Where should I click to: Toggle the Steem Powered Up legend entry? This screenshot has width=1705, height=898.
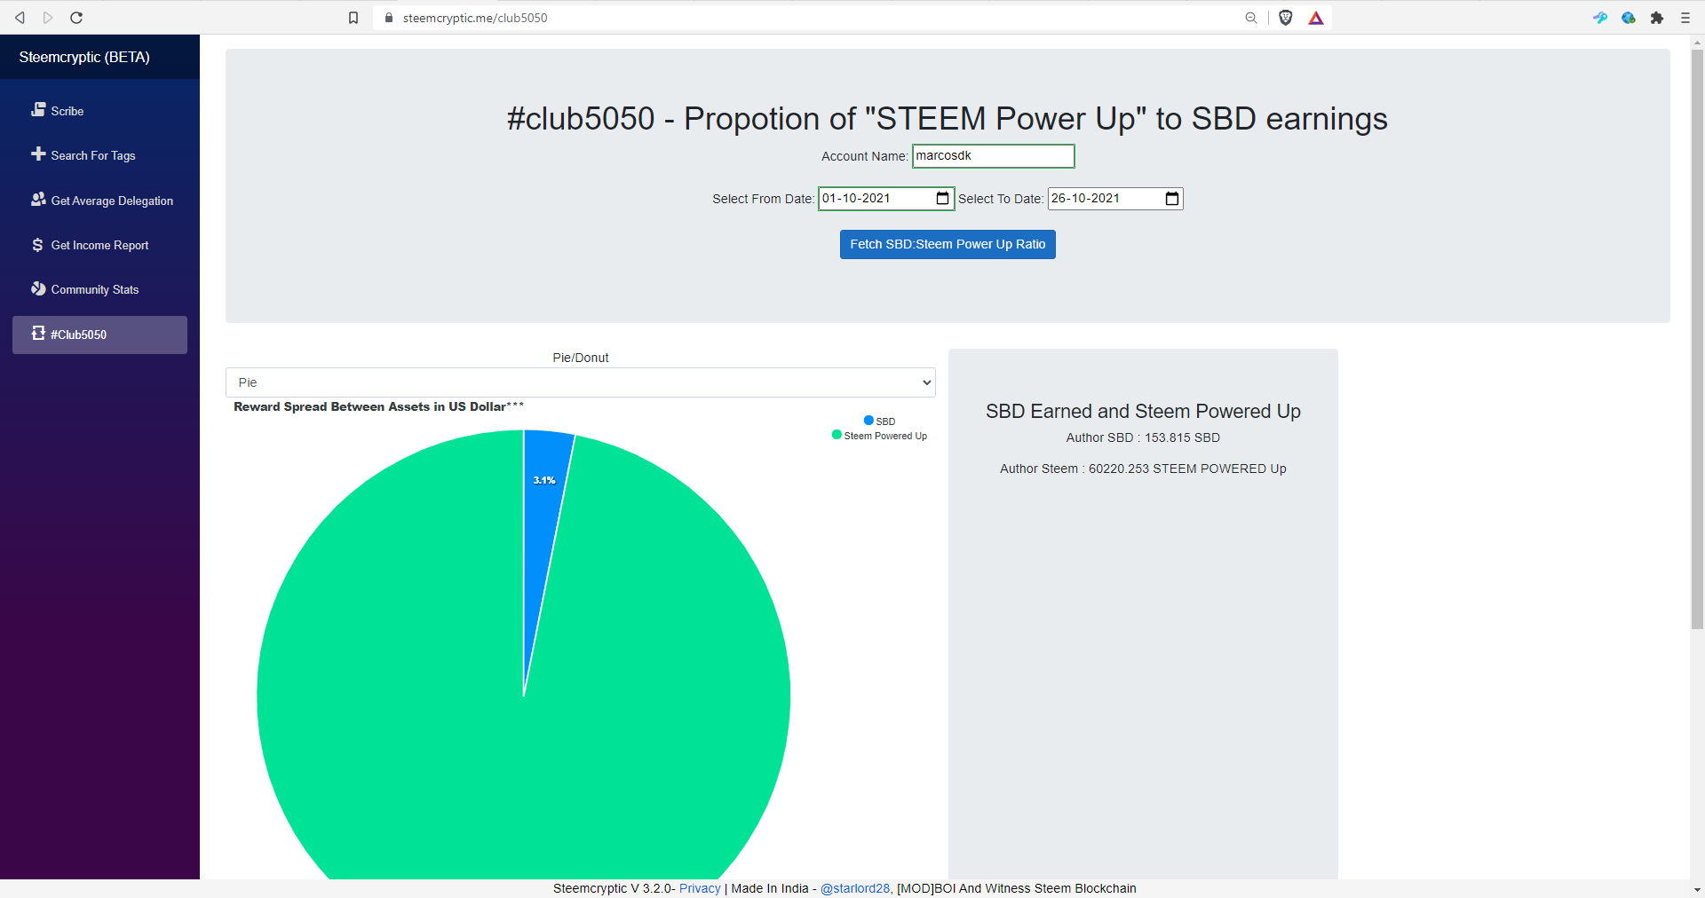click(879, 436)
